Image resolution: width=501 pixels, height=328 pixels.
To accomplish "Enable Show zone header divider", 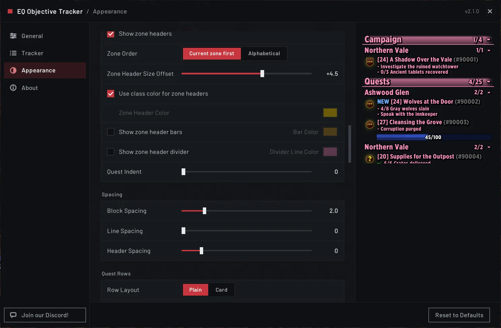I will pos(111,152).
